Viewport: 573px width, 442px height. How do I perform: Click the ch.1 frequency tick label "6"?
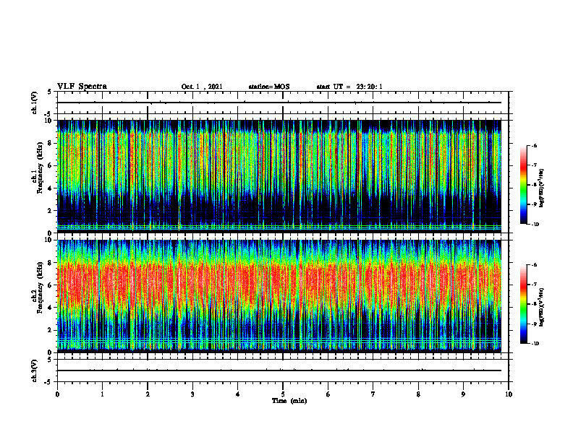(x=51, y=165)
